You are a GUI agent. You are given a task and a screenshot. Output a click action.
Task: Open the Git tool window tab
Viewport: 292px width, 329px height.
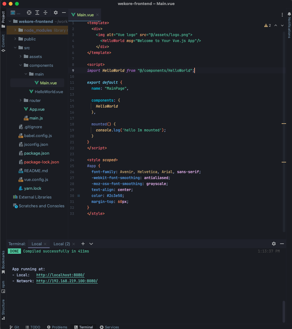click(14, 327)
